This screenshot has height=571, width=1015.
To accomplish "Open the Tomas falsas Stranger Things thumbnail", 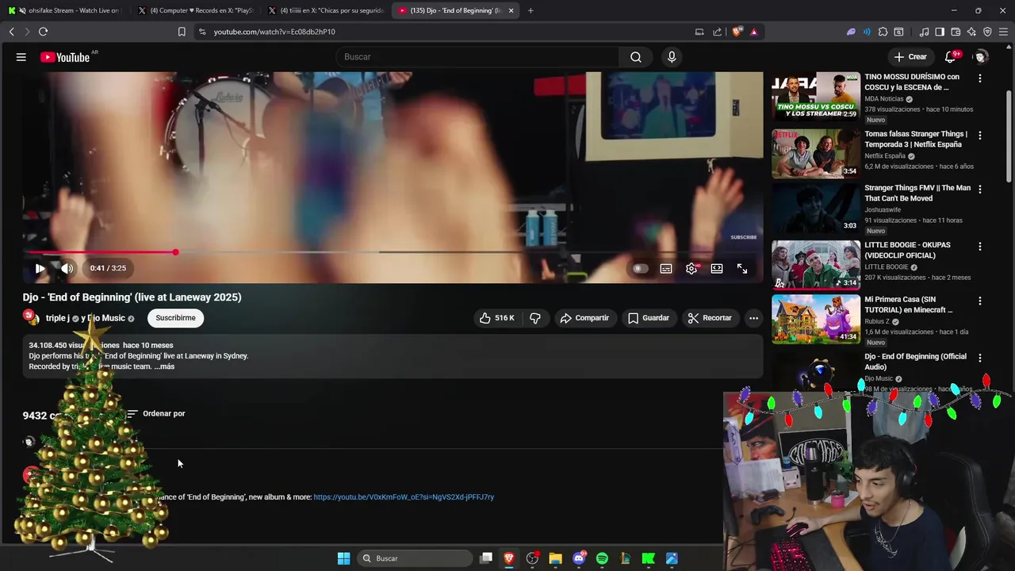I will [816, 154].
